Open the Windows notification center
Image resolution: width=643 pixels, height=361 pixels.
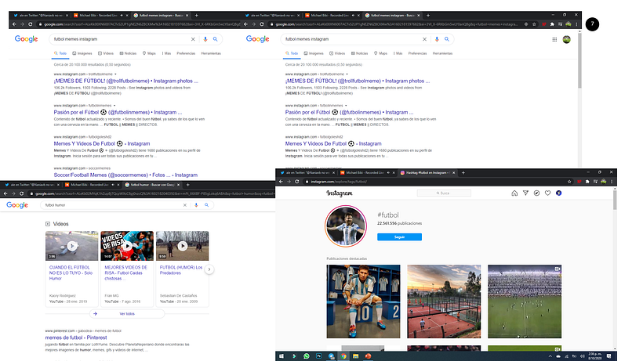point(609,356)
